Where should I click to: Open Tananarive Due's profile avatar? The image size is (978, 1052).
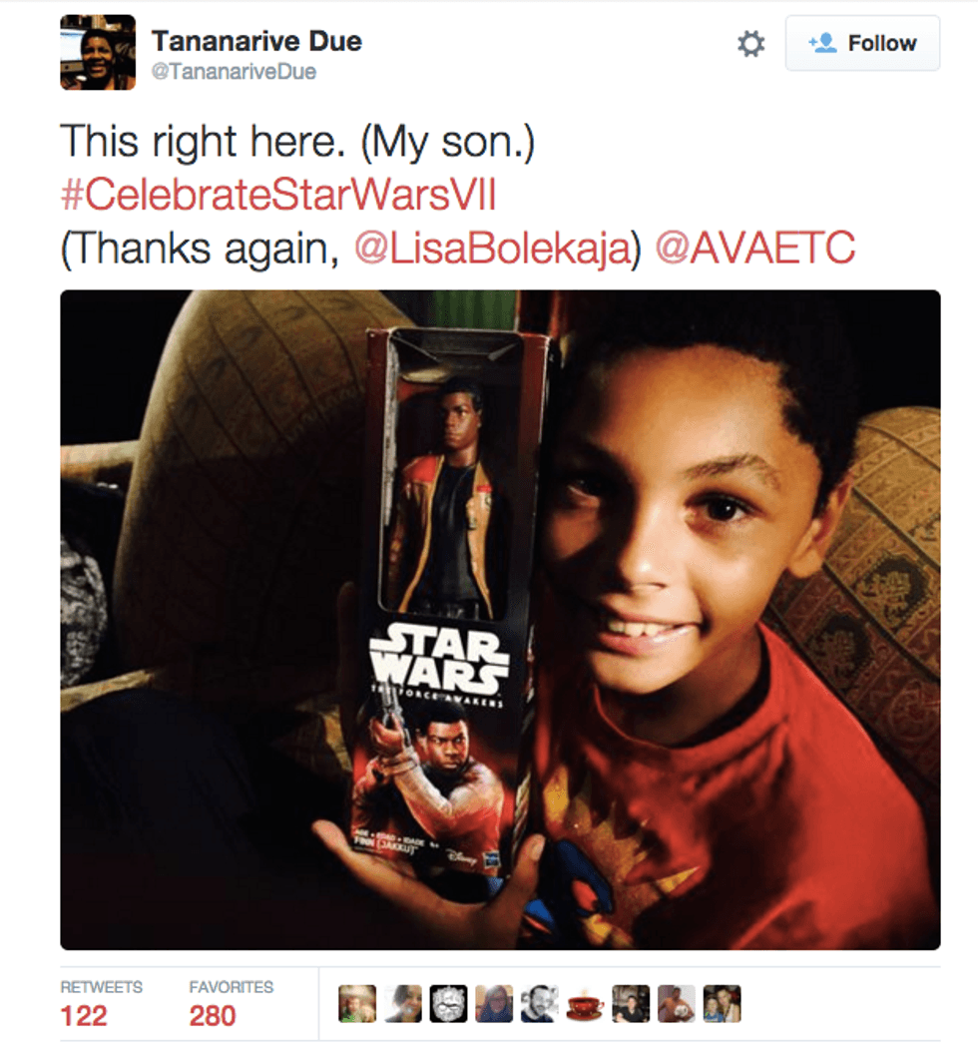[x=98, y=52]
